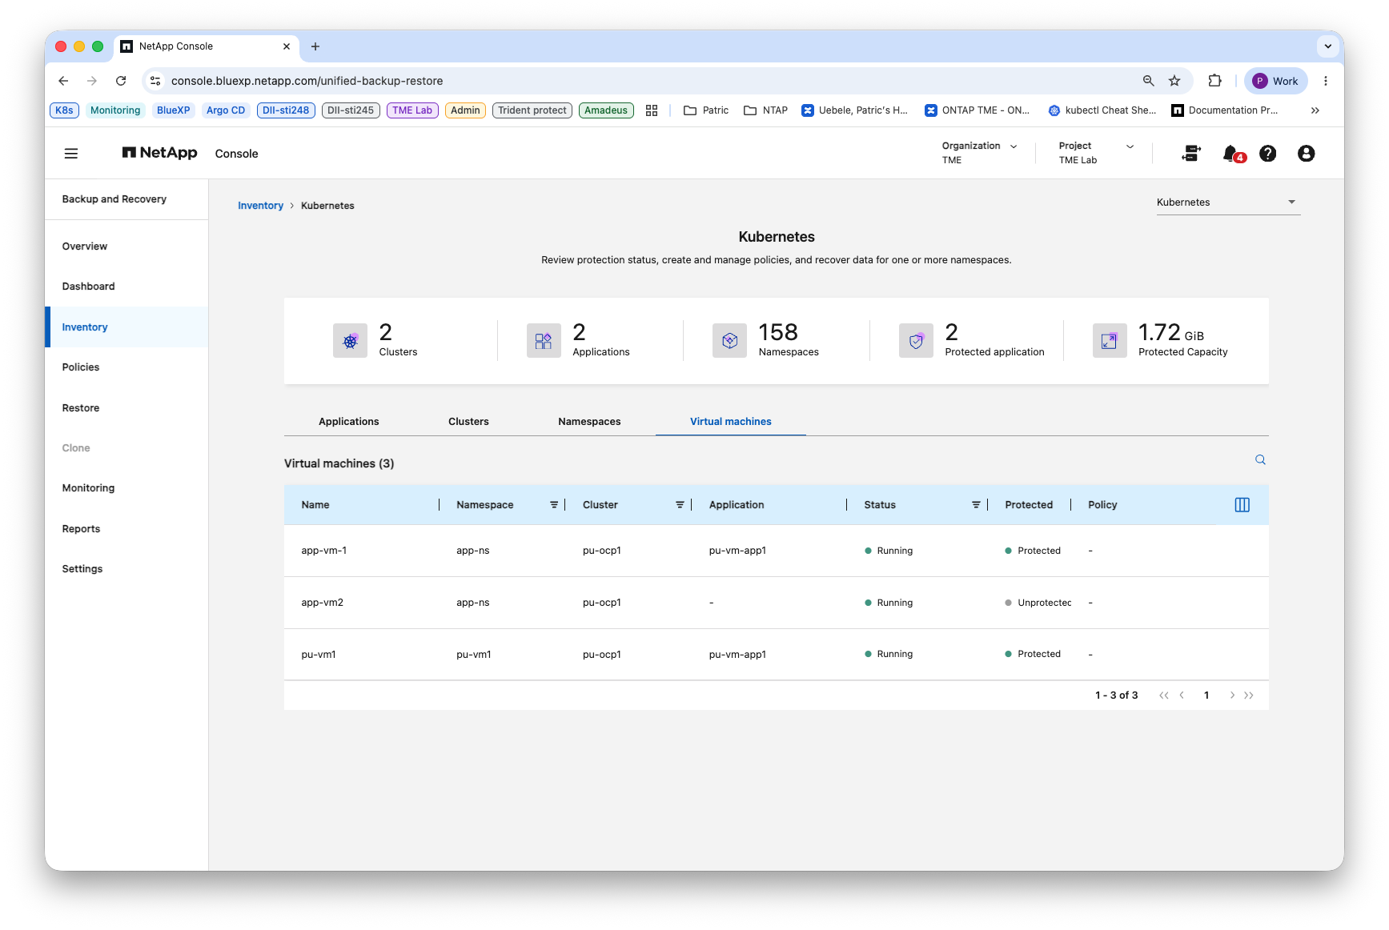Open Policies in the sidebar
Screen dimensions: 1389x930
[x=81, y=367]
